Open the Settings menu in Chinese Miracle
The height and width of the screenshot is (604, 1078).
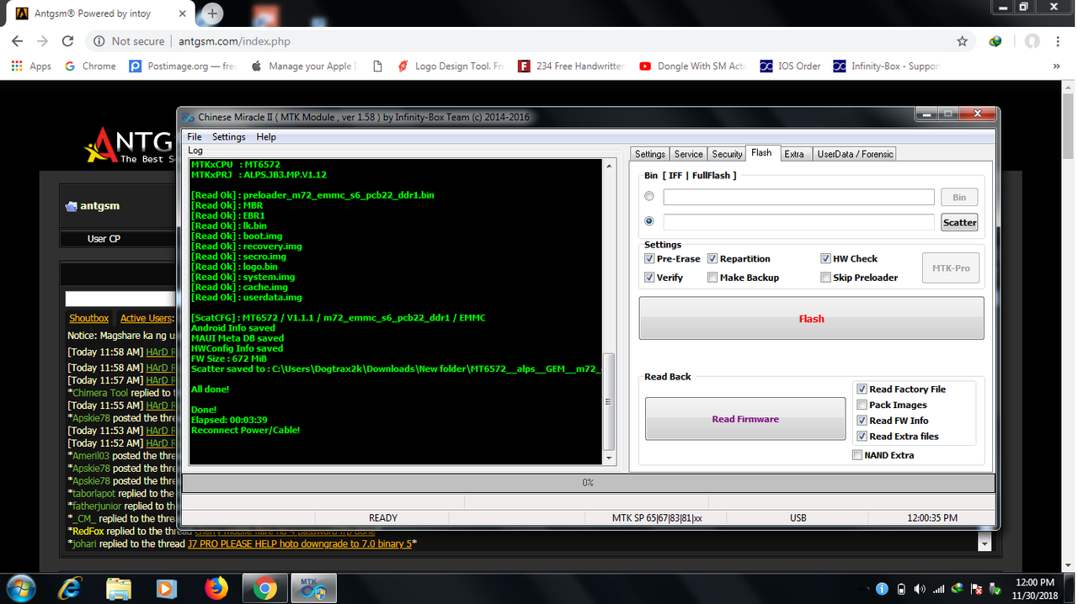pyautogui.click(x=228, y=137)
